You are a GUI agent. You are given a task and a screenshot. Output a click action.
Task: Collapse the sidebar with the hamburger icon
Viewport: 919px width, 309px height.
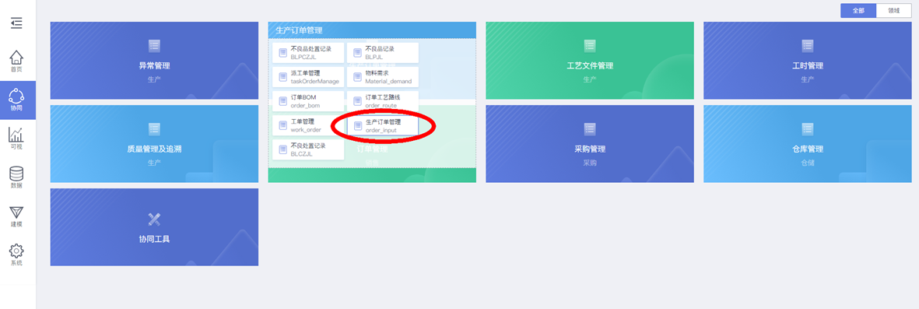click(x=16, y=23)
